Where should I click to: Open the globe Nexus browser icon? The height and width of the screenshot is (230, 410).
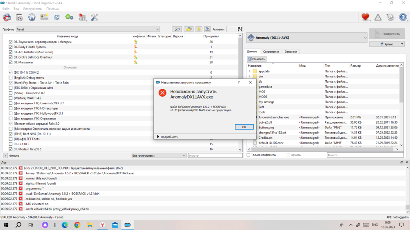[x=32, y=17]
